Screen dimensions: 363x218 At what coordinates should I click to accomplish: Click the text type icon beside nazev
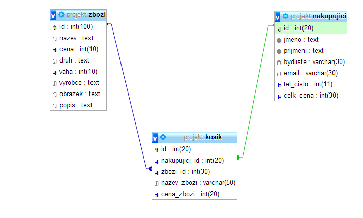click(55, 38)
